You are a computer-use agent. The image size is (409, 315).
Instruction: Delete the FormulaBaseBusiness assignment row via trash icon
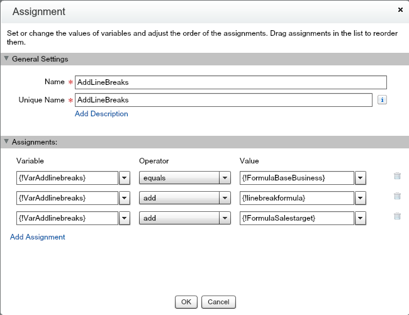397,177
